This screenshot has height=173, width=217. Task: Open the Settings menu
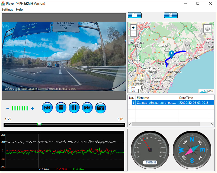[7, 9]
